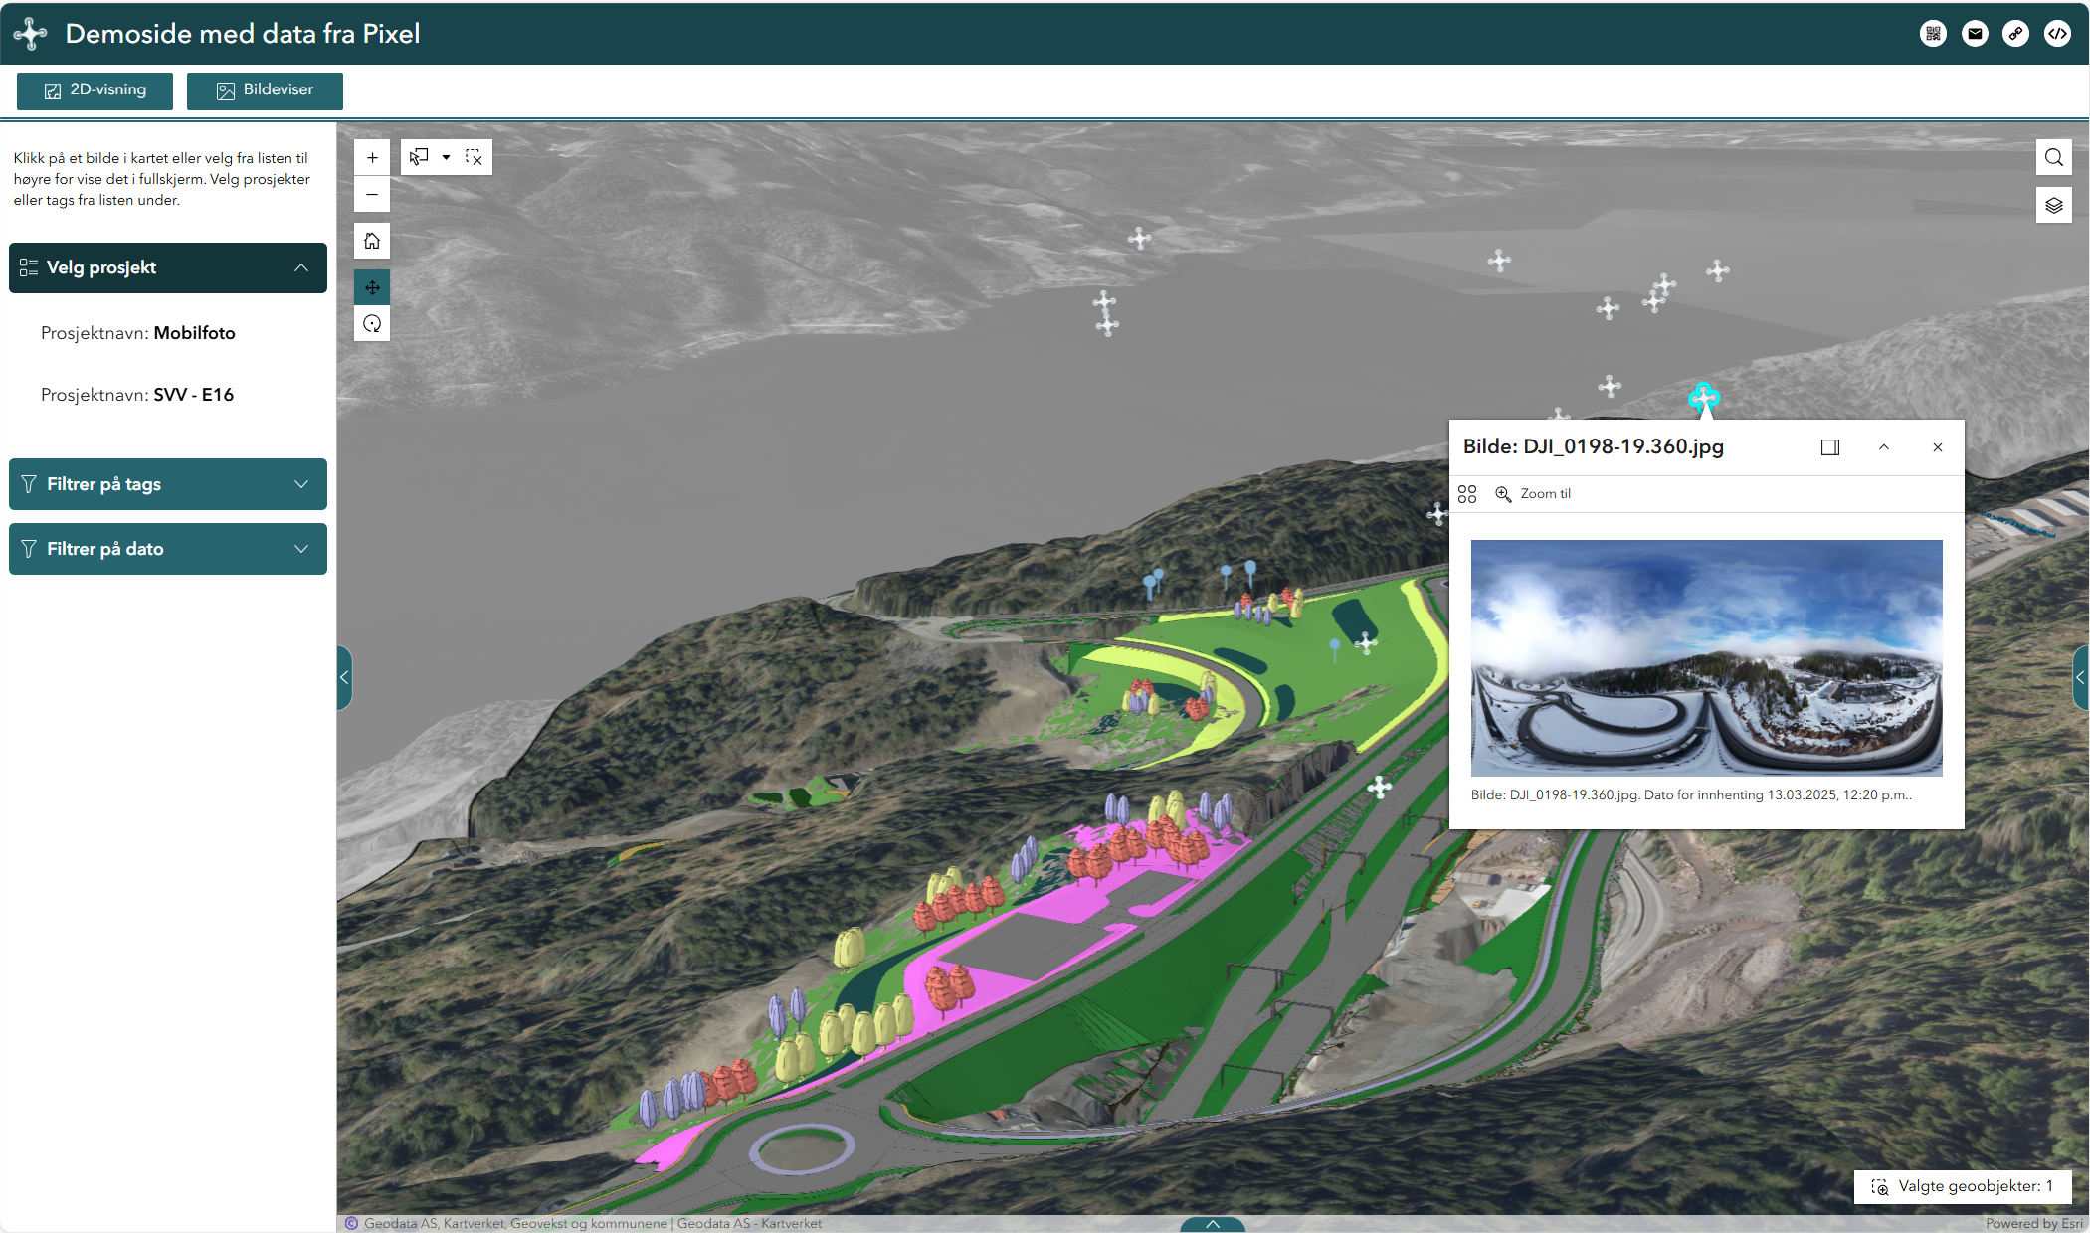
Task: Zoom in on the map
Action: click(x=372, y=157)
